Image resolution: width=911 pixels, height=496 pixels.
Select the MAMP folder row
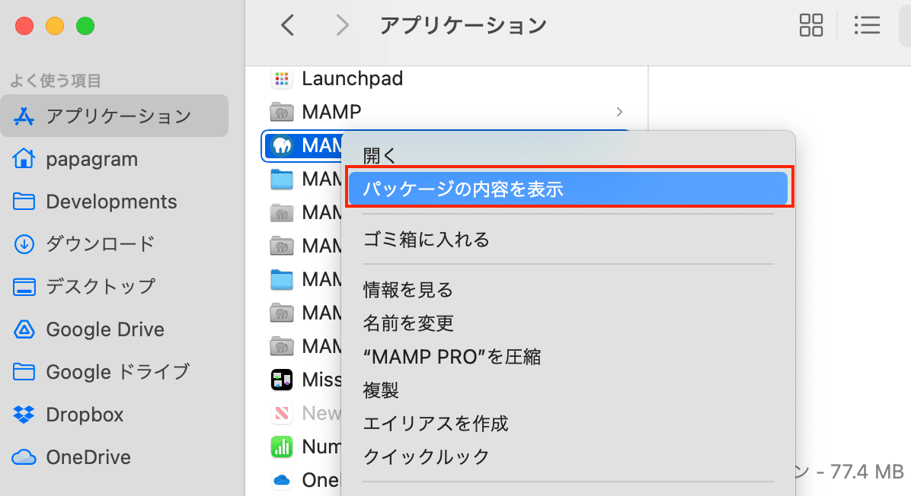pyautogui.click(x=446, y=111)
